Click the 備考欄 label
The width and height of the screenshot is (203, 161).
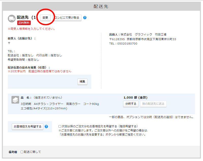pos(13,152)
